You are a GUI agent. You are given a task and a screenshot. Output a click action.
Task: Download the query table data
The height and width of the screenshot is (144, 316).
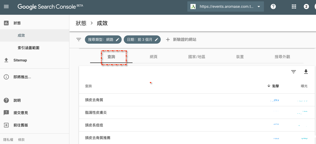click(x=306, y=72)
